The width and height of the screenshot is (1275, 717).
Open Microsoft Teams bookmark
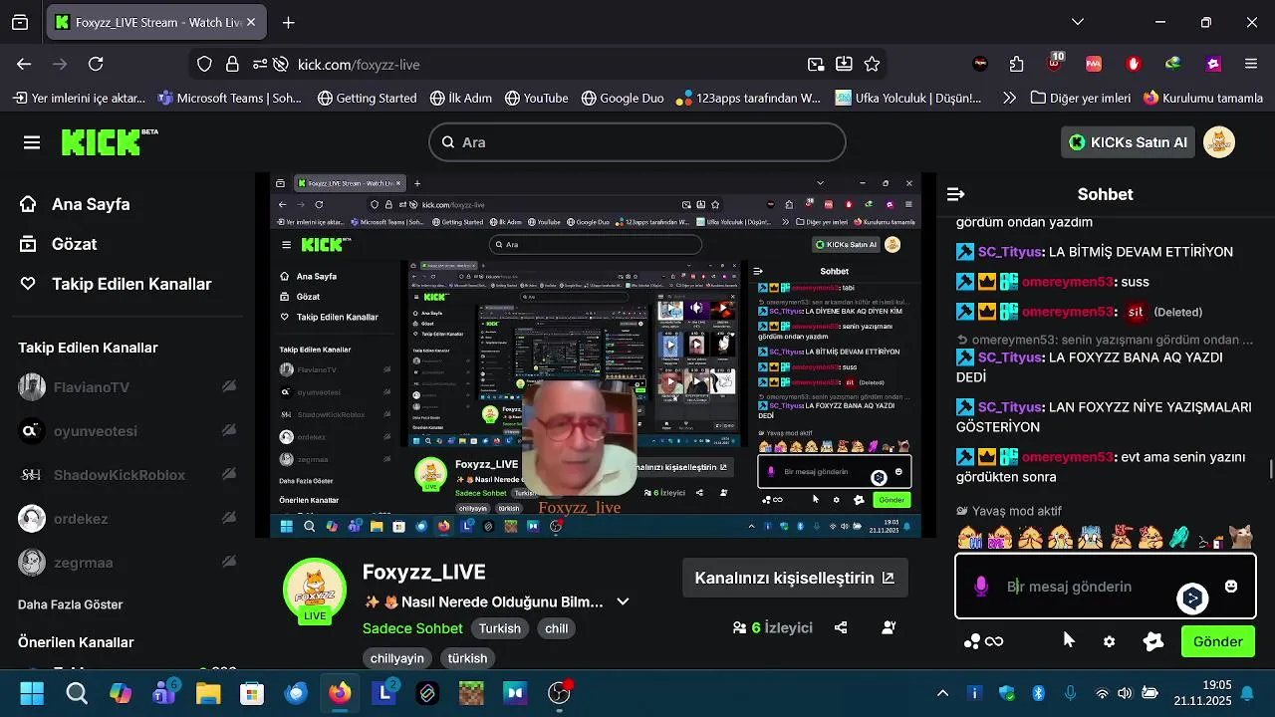[x=230, y=98]
